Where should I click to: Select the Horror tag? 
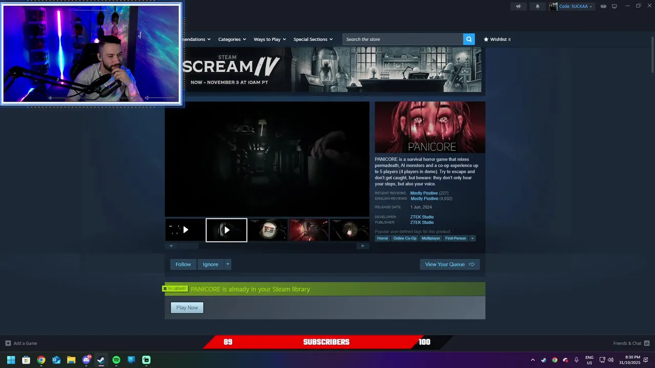click(383, 238)
